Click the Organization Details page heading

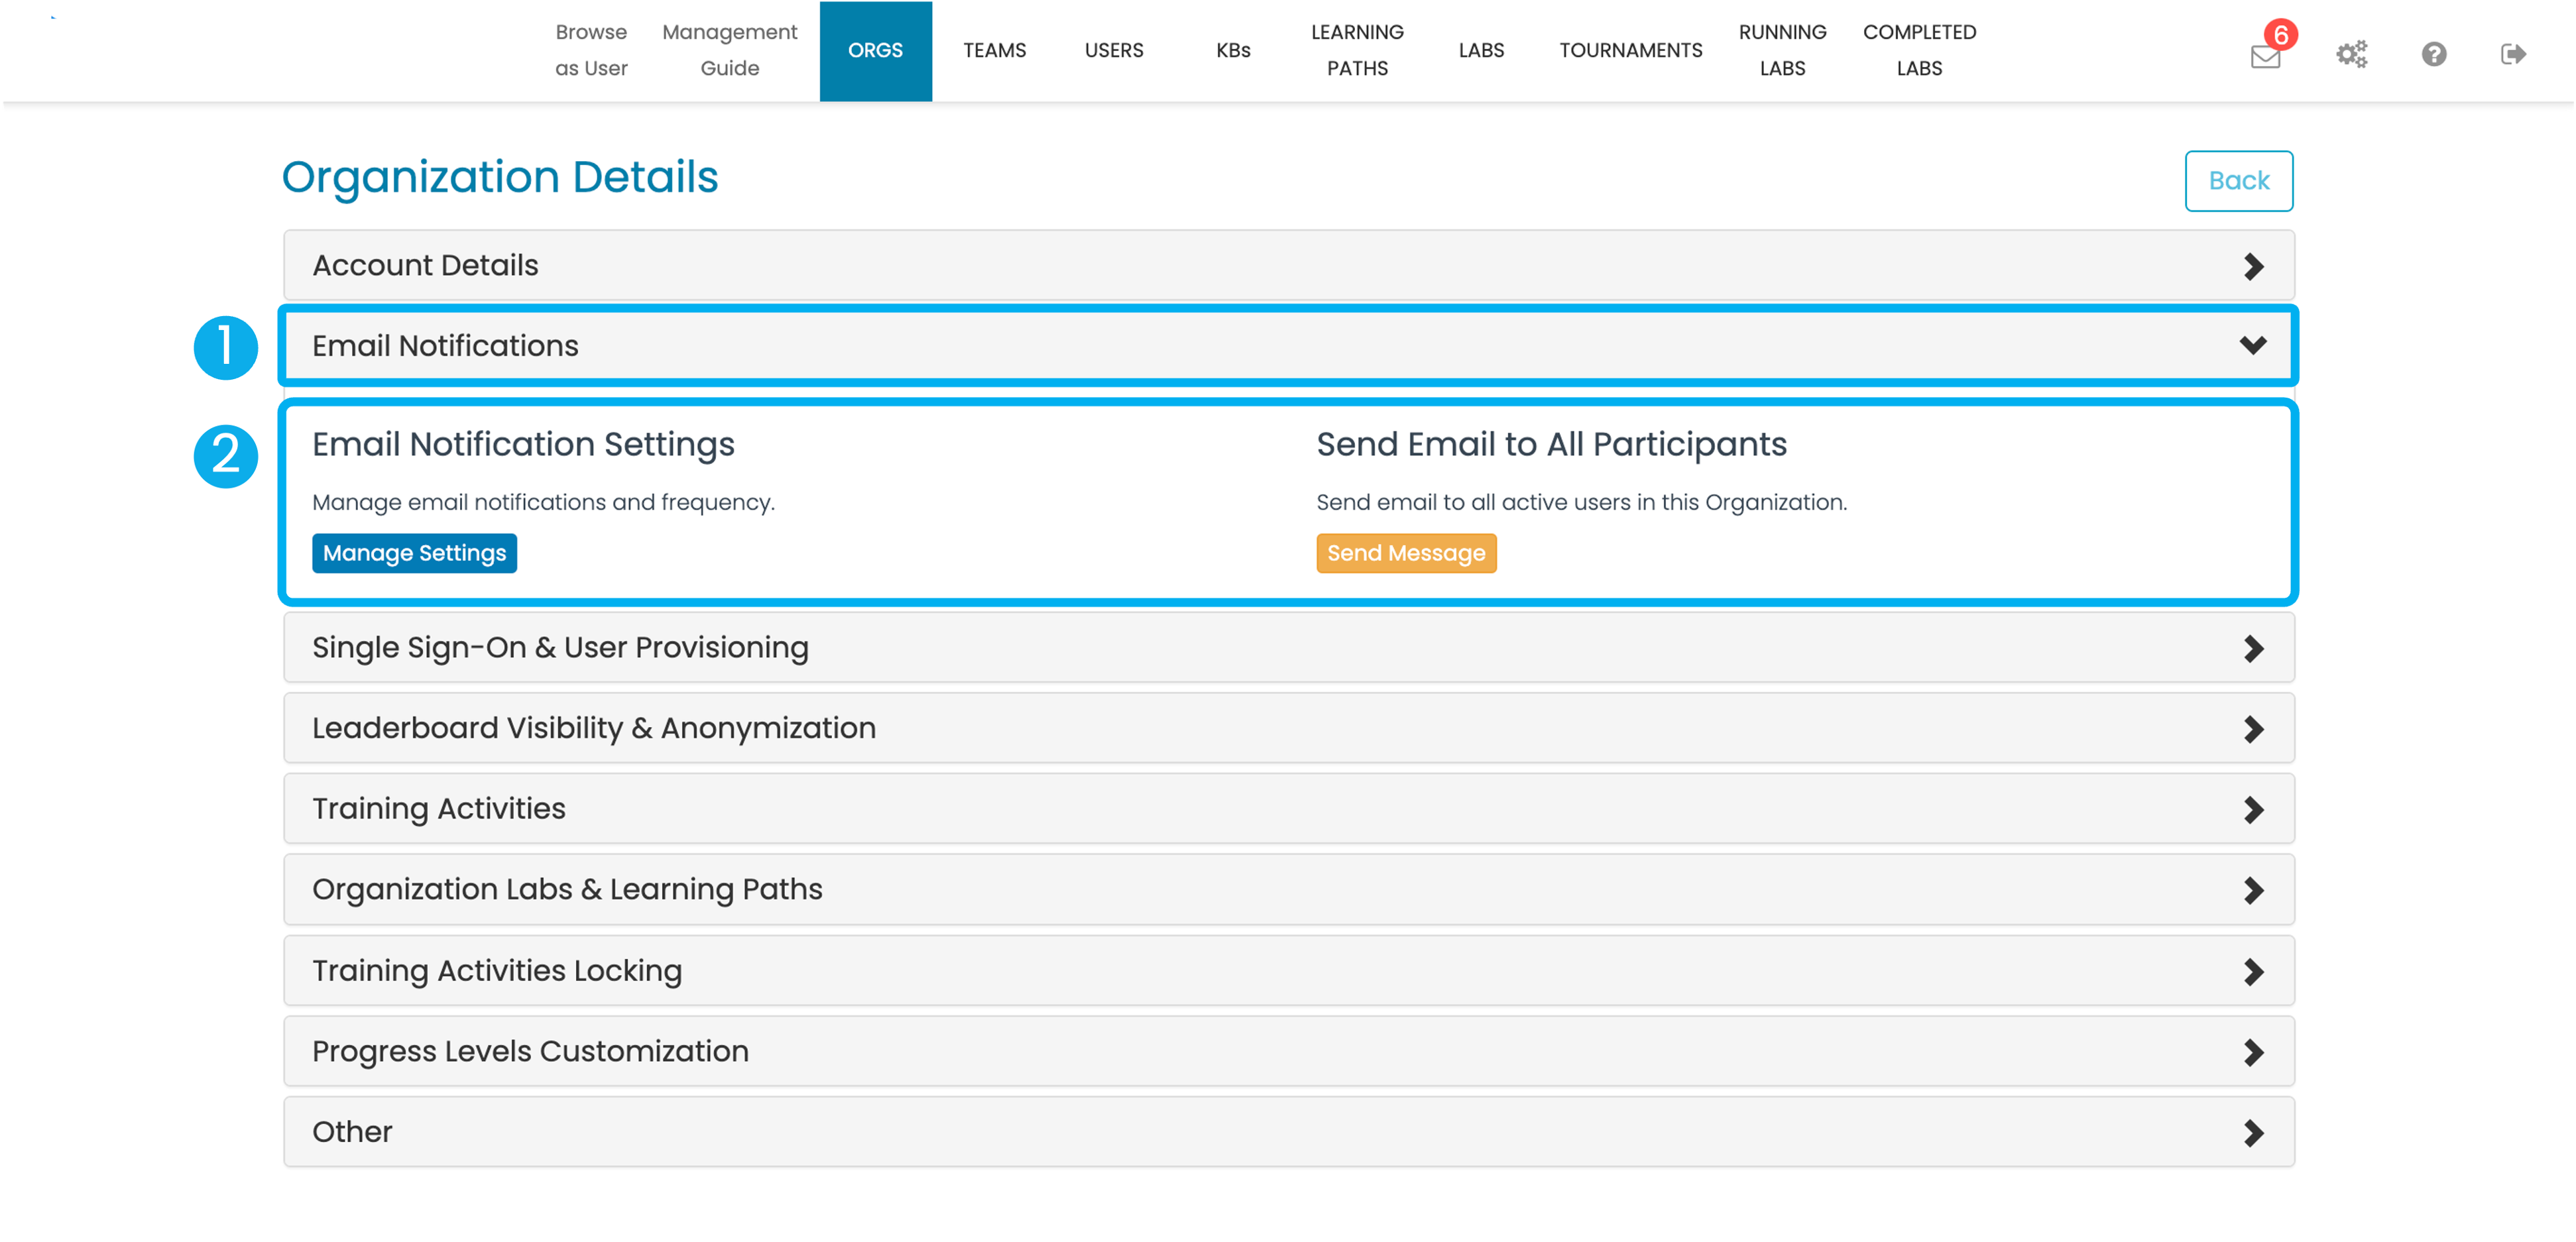(499, 177)
